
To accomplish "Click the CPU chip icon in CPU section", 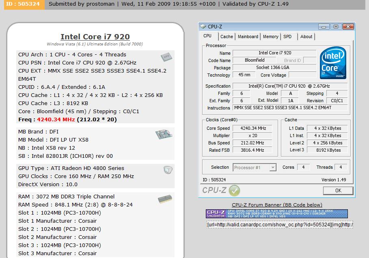I will pyautogui.click(x=166, y=57).
